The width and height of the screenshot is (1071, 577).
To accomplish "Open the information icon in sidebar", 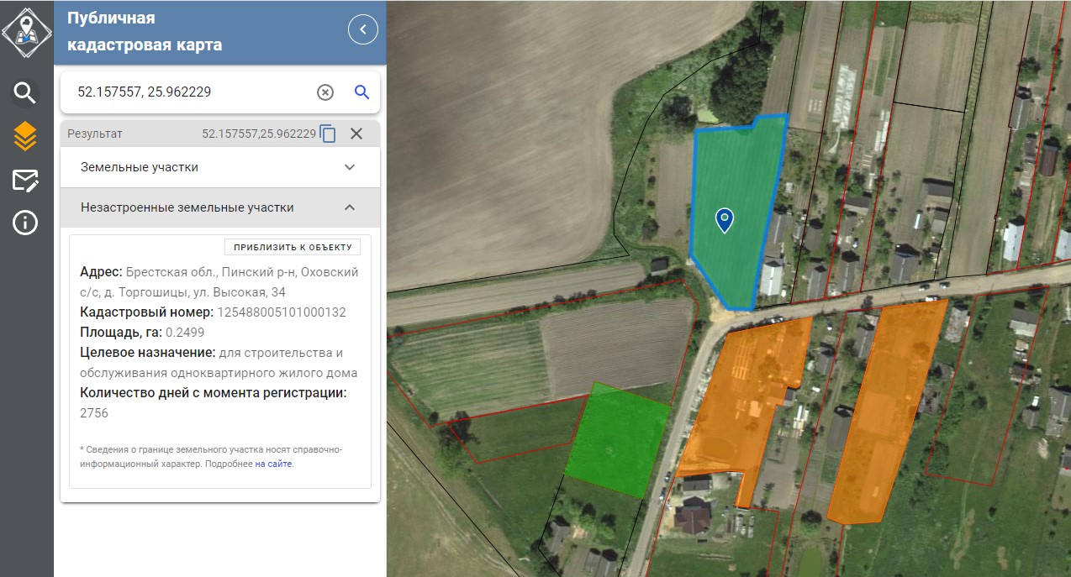I will pos(25,223).
